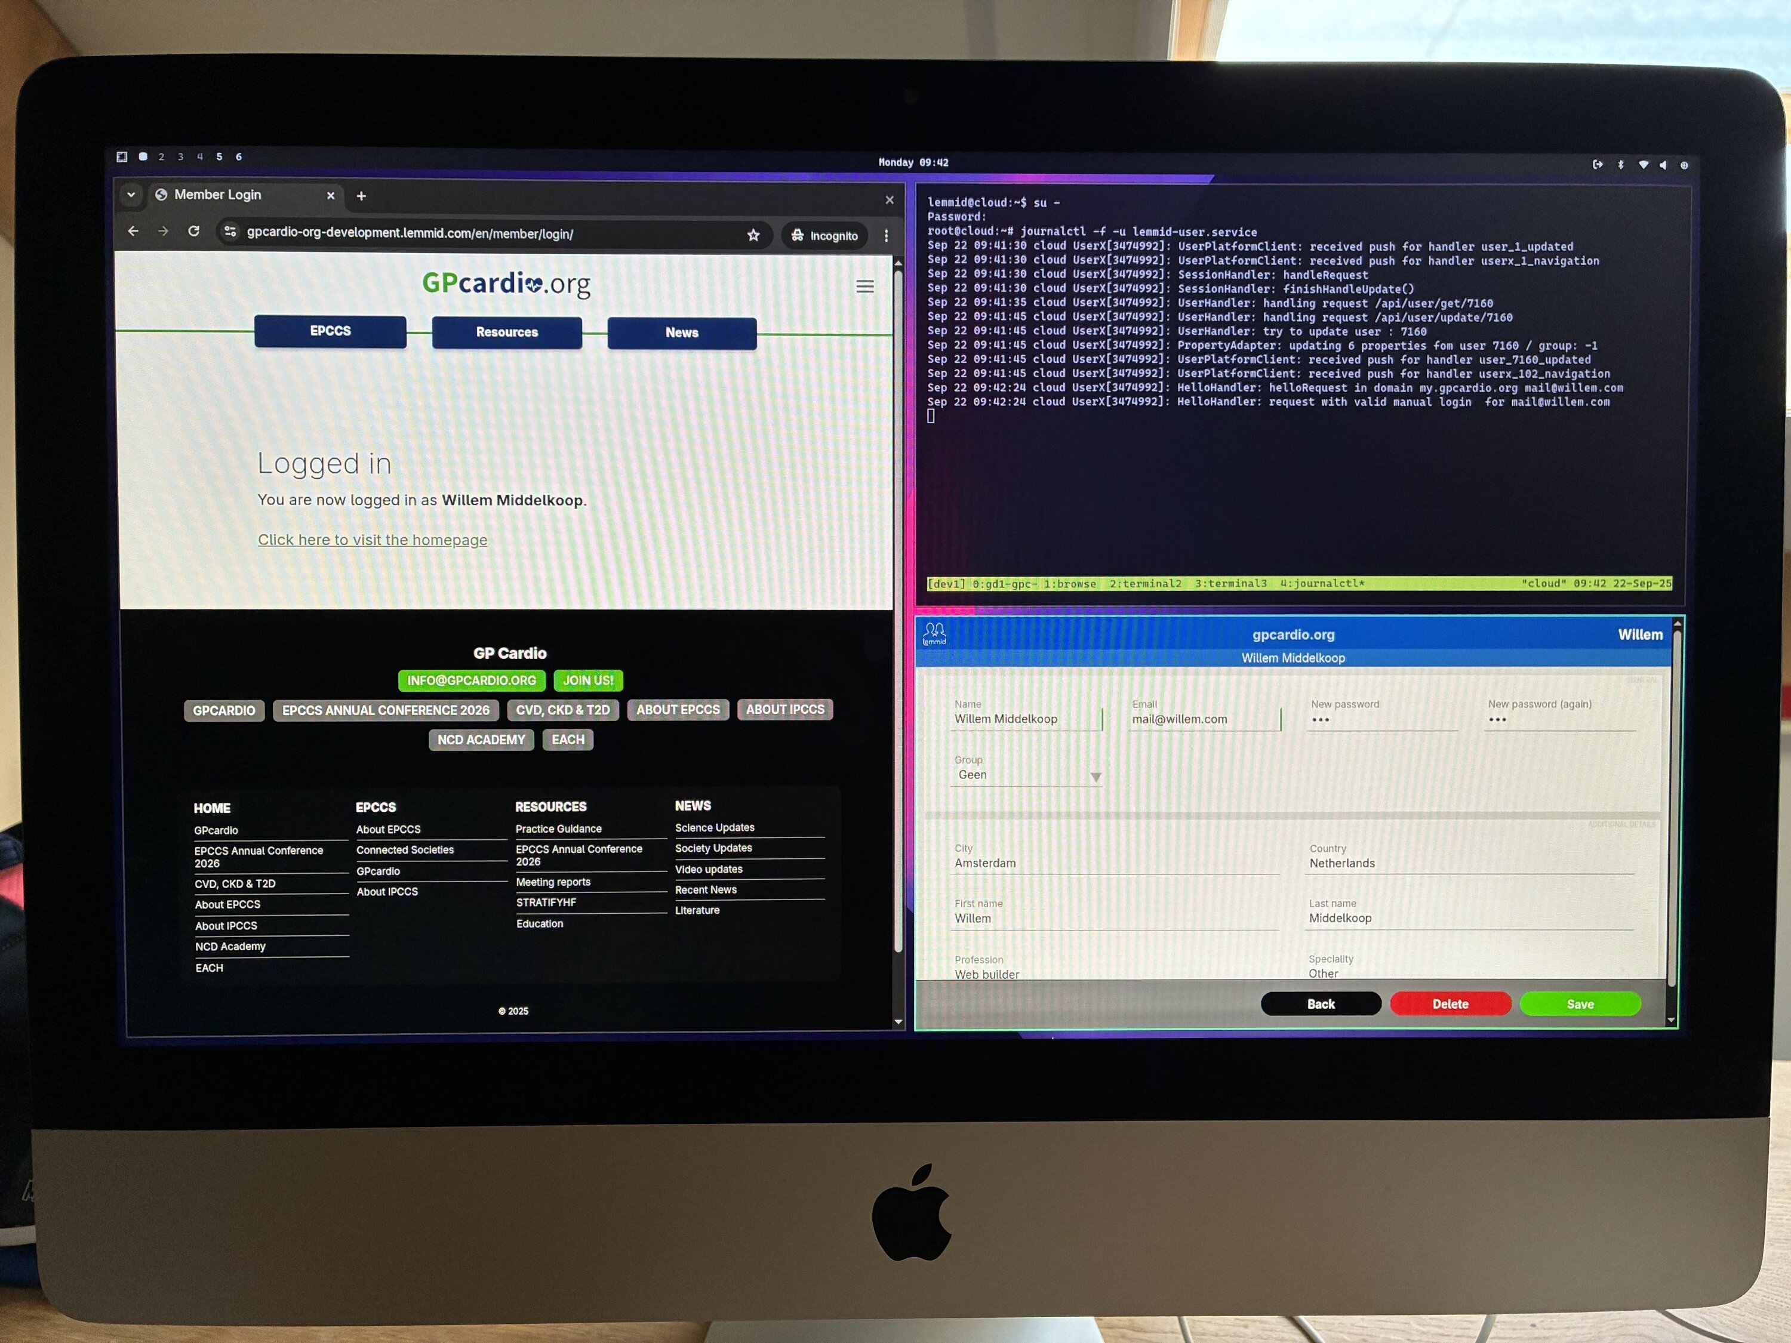Screen dimensions: 1791x1343
Task: Click the rightmost system tray icon
Action: pos(1684,165)
